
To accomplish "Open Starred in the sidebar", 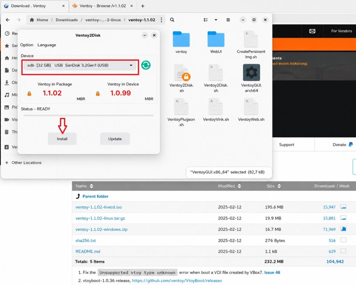I will click(x=7, y=46).
